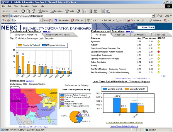Stop page loading with Stop icon

pyautogui.click(x=23, y=11)
